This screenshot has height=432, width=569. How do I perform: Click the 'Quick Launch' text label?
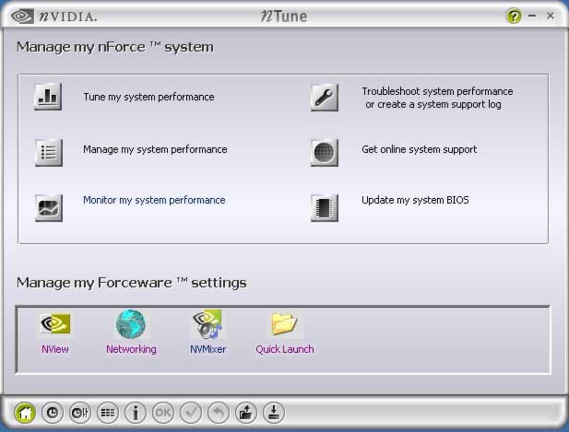[285, 349]
